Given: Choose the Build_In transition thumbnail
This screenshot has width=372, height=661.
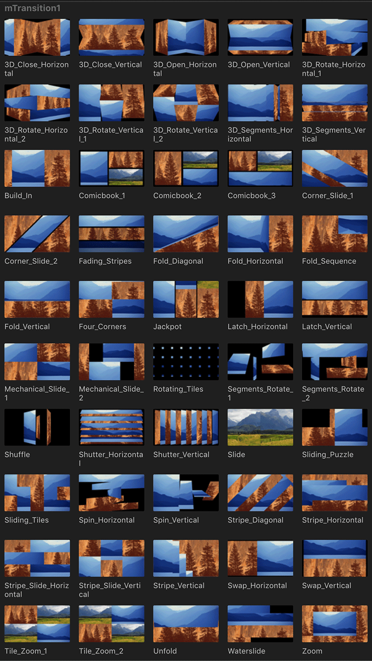Looking at the screenshot, I should click(x=37, y=168).
